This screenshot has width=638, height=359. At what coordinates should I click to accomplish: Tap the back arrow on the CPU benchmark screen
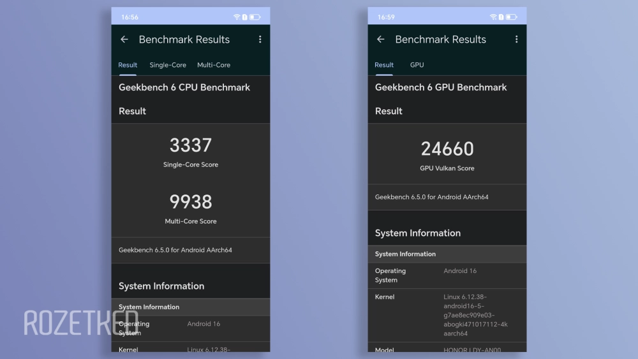(124, 40)
